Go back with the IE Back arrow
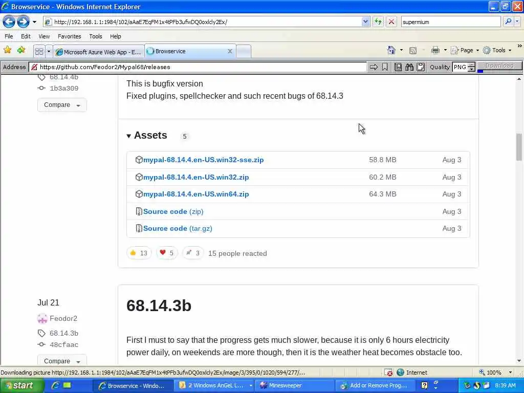 point(9,22)
